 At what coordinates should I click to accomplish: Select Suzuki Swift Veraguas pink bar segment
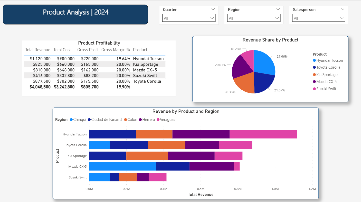click(x=157, y=177)
